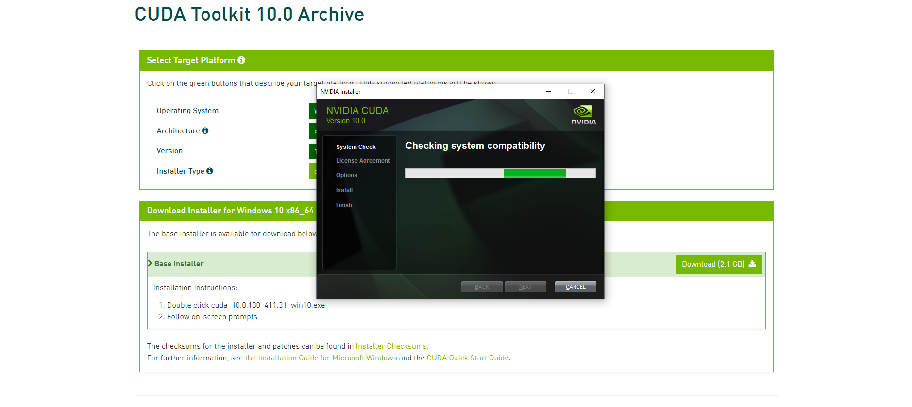Click the Installer Type label
The image size is (912, 407).
point(180,171)
